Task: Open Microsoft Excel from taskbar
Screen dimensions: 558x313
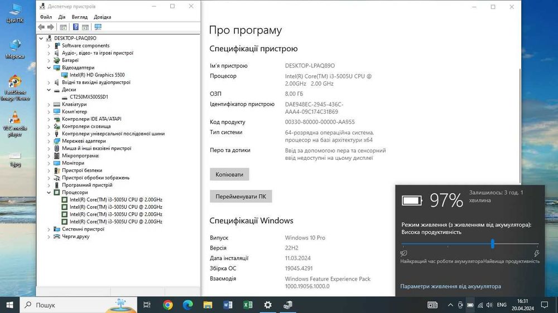Action: coord(248,305)
